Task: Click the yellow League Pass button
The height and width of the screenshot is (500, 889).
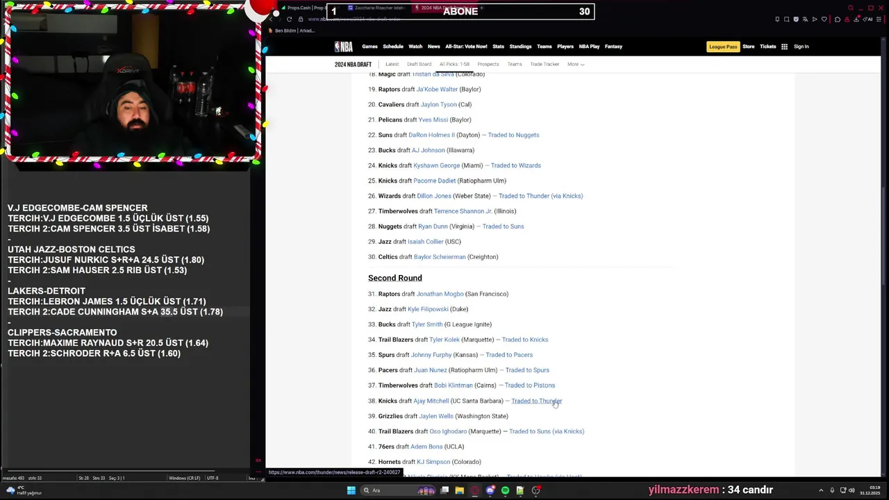Action: [723, 47]
